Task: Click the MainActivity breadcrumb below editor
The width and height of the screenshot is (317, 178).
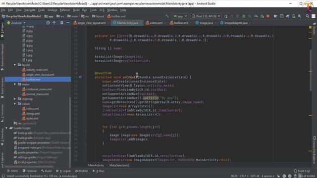Action: click(96, 165)
